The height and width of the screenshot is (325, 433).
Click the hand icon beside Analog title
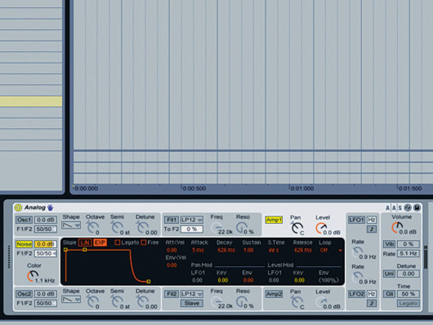click(50, 207)
